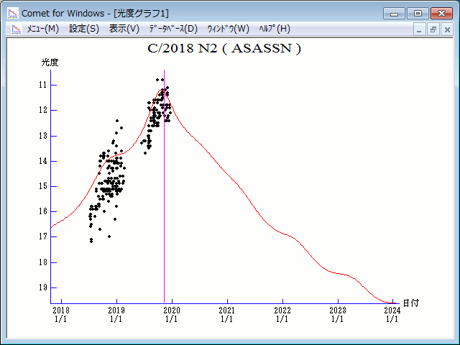
Task: Click the 2021 1/1 date axis label
Action: 227,315
